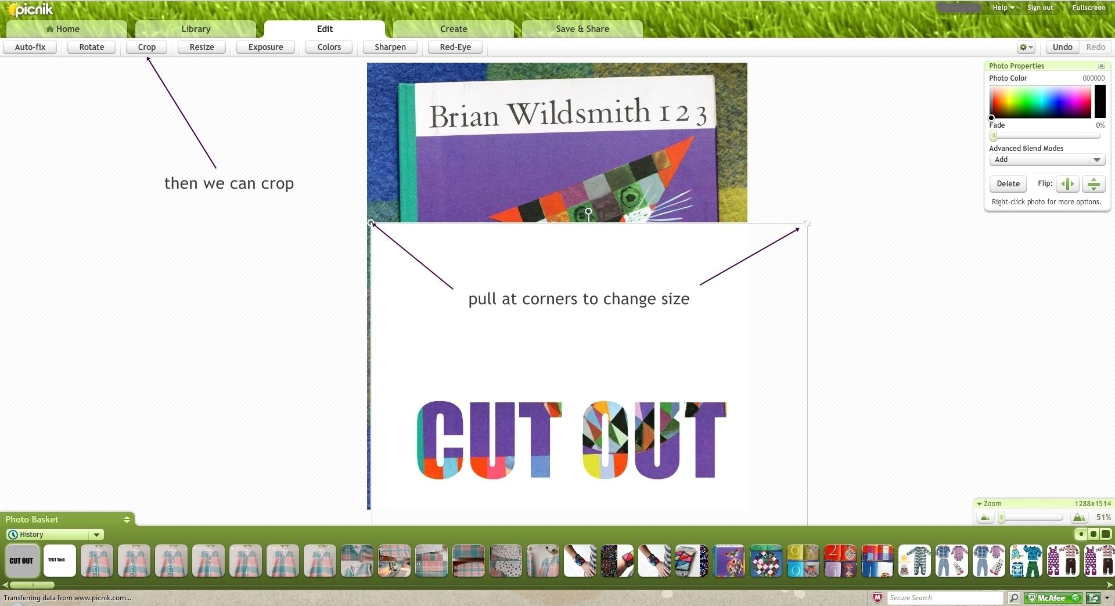Select medium thumbnail size in basket

(1093, 534)
